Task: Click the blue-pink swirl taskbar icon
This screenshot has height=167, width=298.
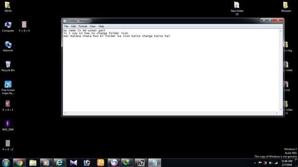Action: click(114, 163)
